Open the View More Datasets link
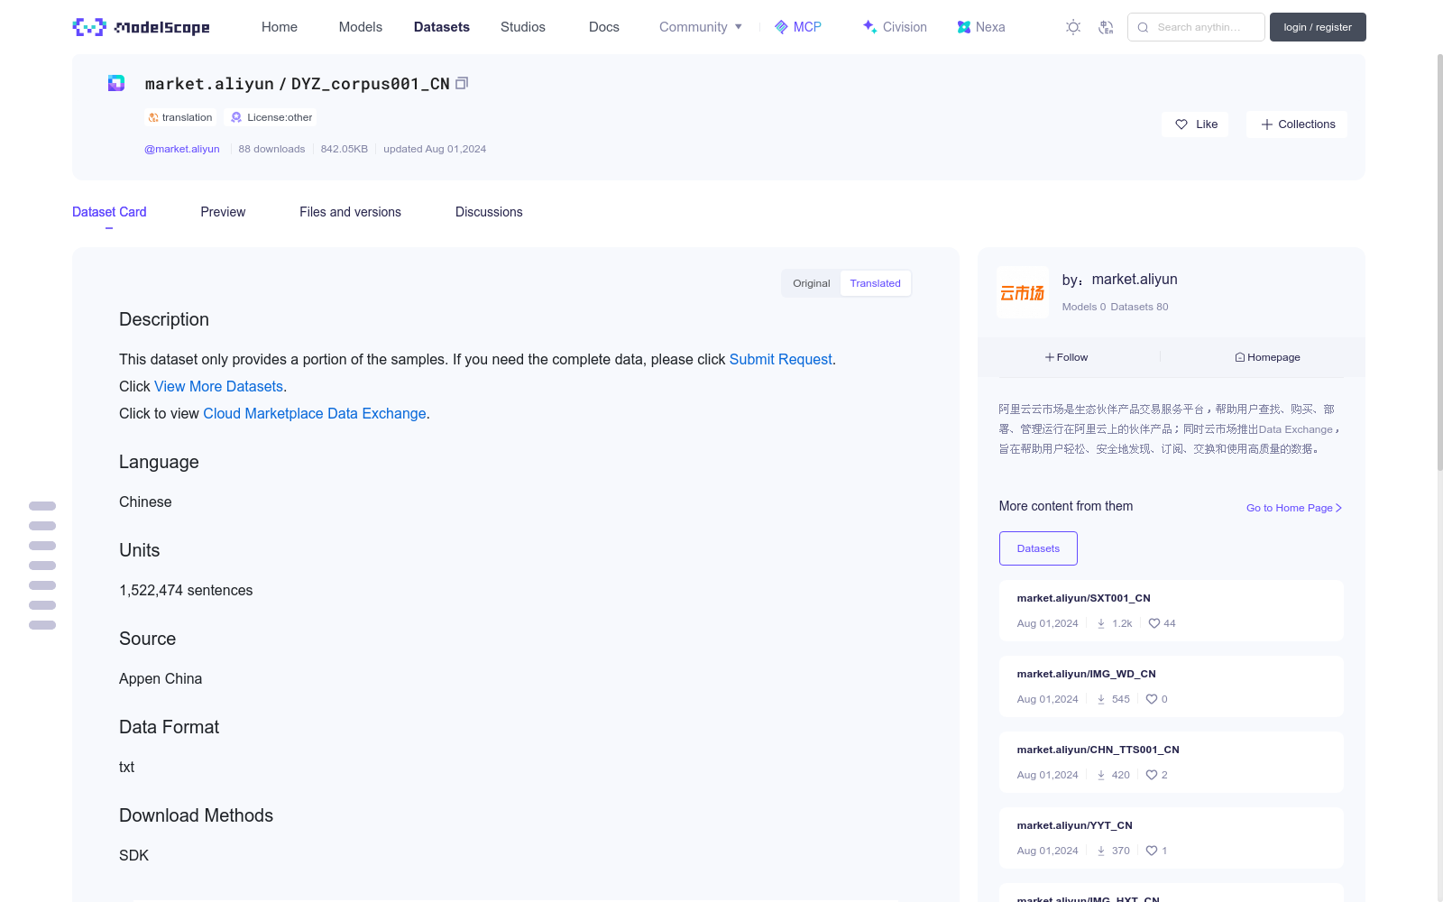The width and height of the screenshot is (1443, 902). [x=218, y=386]
